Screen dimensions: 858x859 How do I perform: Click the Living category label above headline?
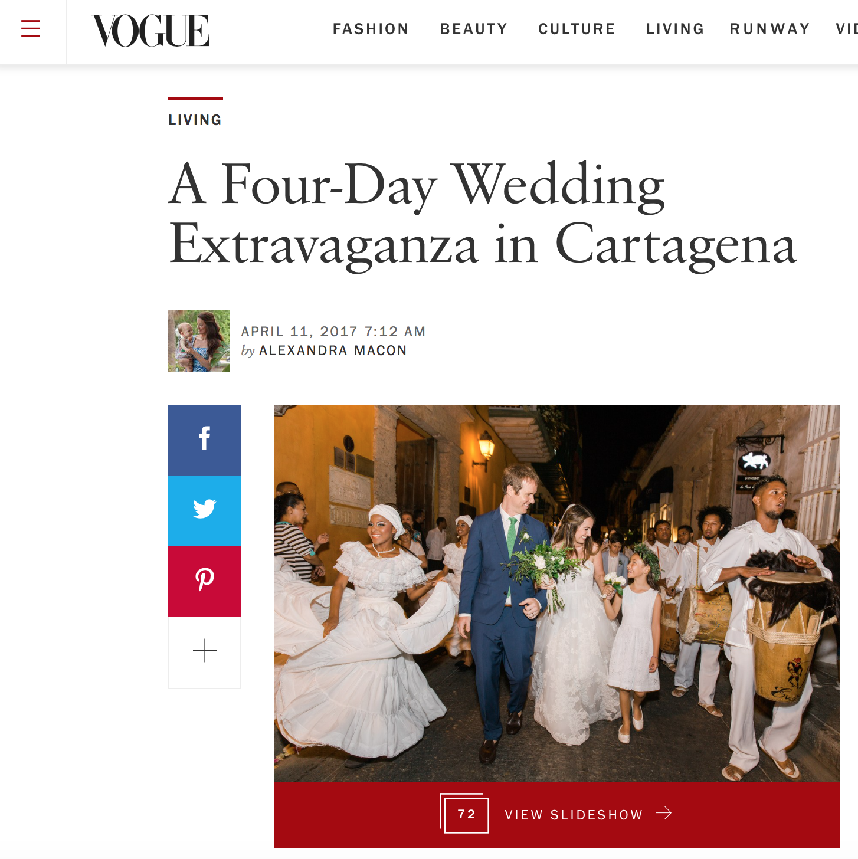(x=195, y=120)
